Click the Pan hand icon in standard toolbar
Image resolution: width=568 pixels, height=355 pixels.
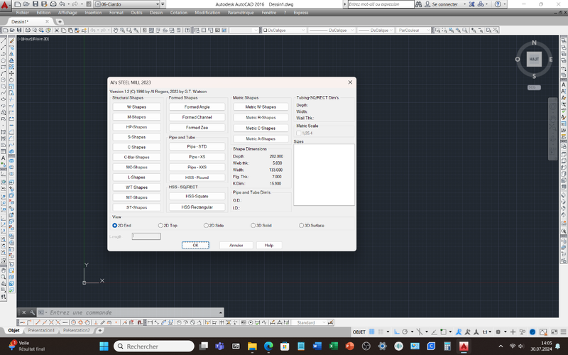(x=115, y=30)
